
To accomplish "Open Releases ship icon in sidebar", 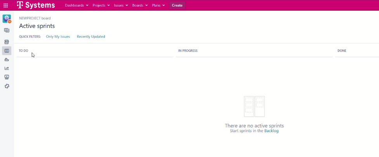I will pos(7,59).
